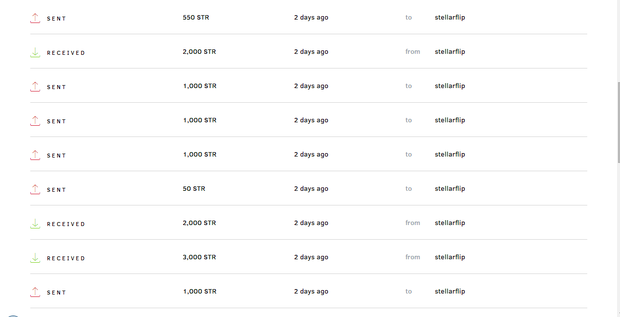This screenshot has height=317, width=620.
Task: Click the 50 STR amount
Action: tap(194, 189)
